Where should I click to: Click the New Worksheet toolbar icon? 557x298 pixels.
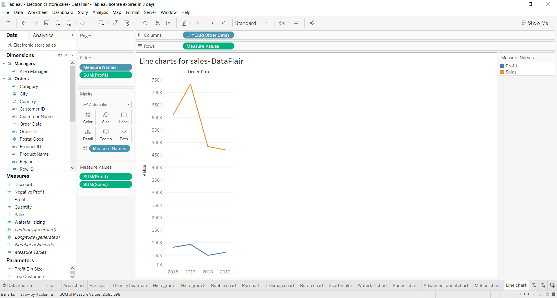[101, 23]
